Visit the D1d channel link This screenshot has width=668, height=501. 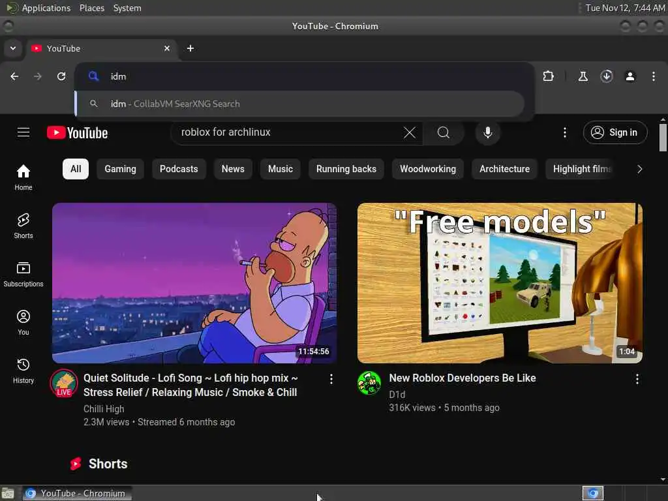tap(397, 395)
